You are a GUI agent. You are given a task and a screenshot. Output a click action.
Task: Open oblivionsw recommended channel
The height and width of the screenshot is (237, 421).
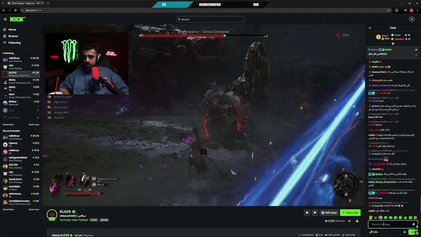[21, 195]
